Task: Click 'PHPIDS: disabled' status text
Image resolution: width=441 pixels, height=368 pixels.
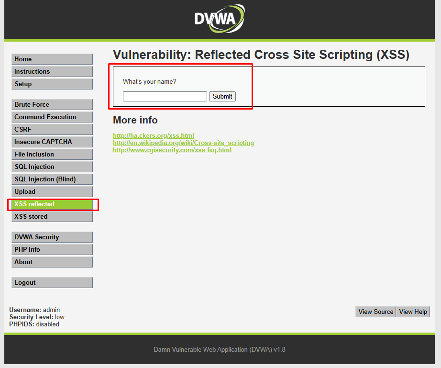Action: (x=34, y=324)
